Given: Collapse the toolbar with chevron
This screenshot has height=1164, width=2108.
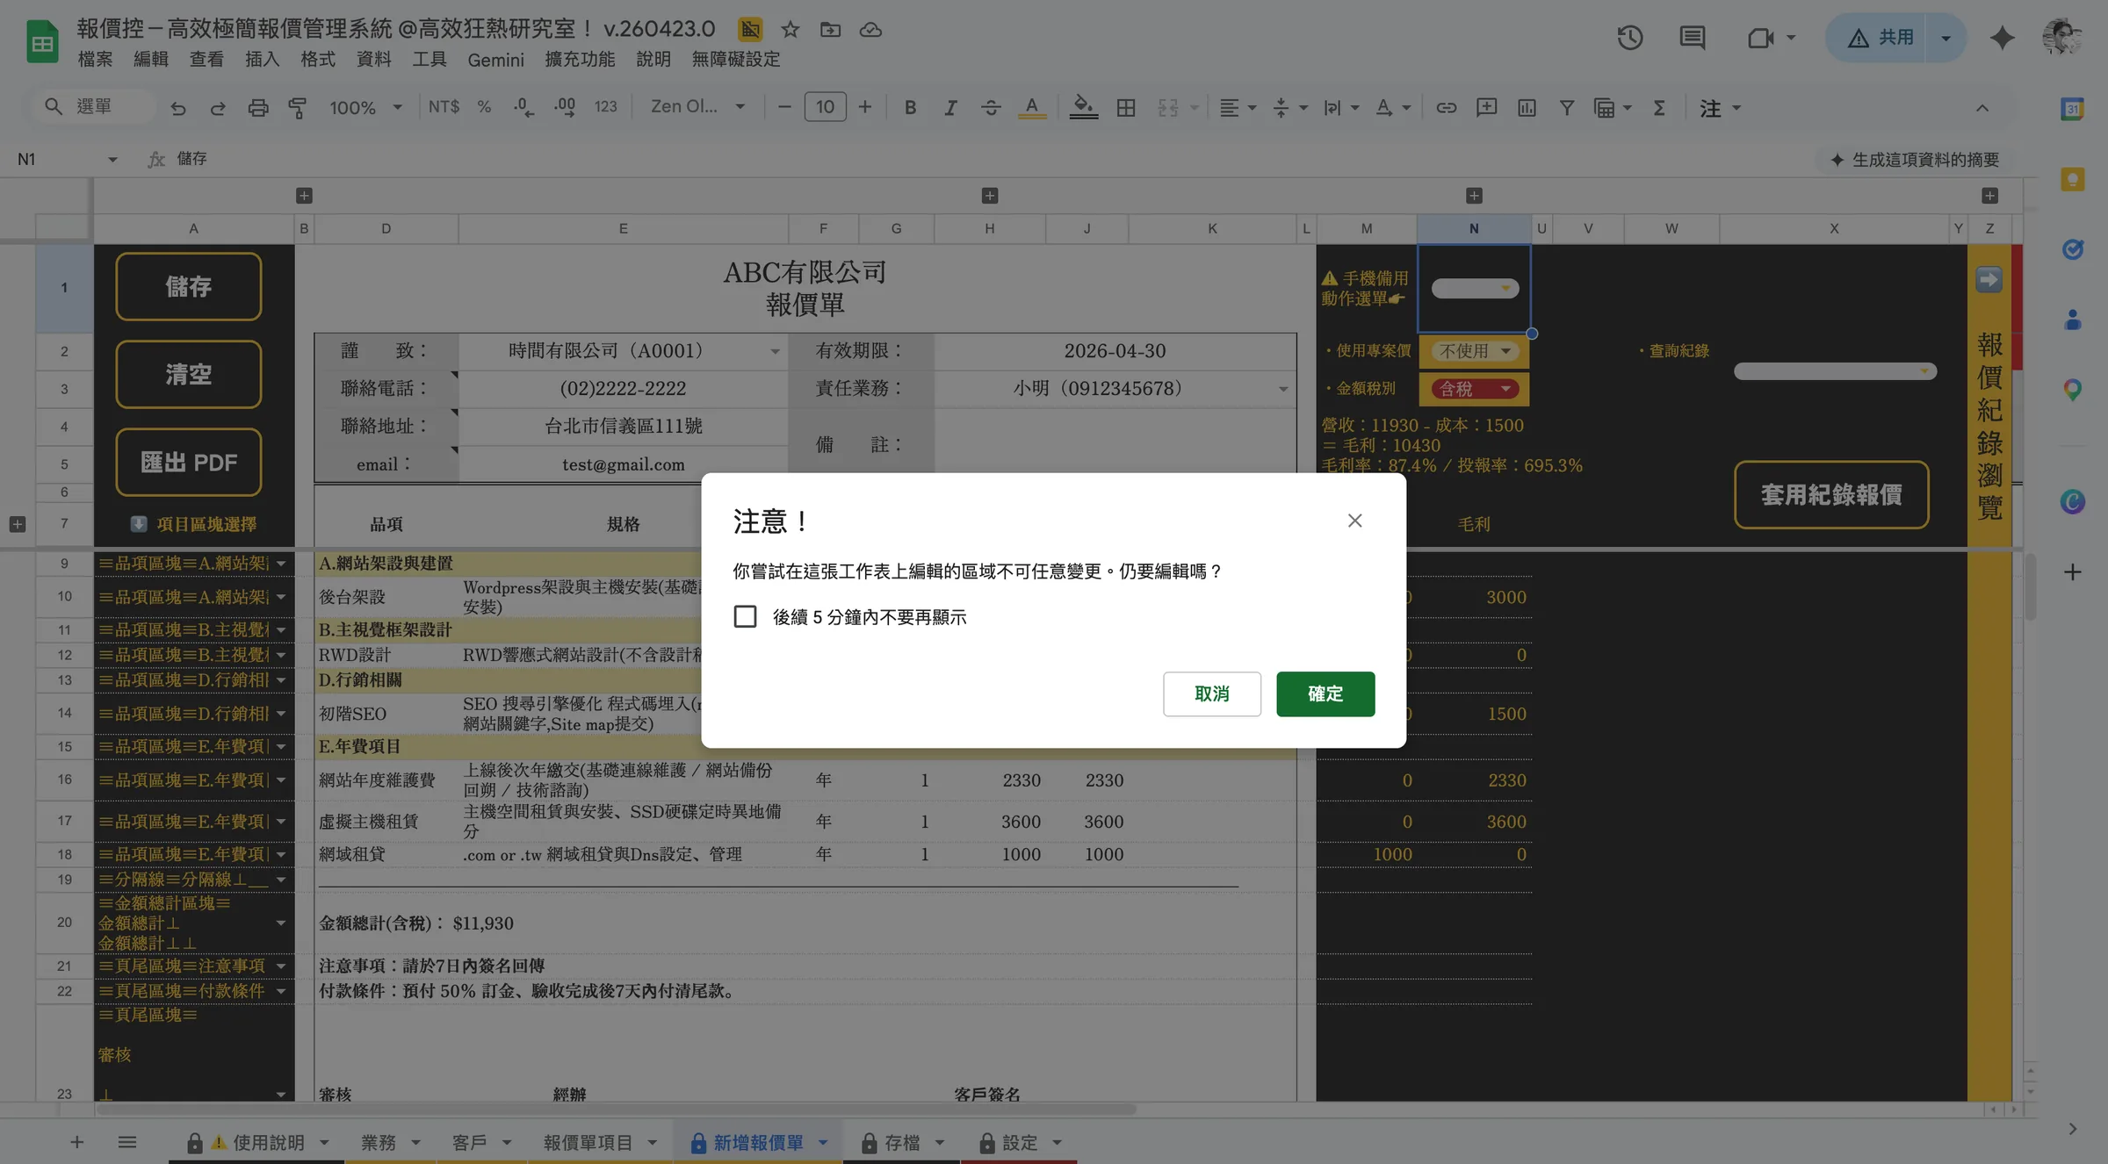Looking at the screenshot, I should 1982,107.
